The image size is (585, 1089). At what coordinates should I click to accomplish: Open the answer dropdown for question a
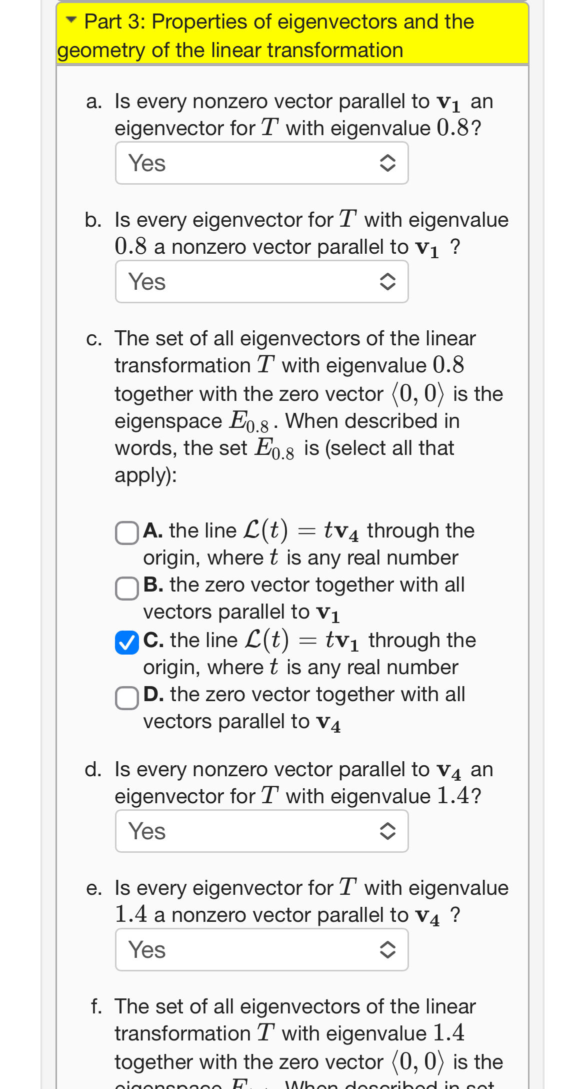pyautogui.click(x=261, y=162)
